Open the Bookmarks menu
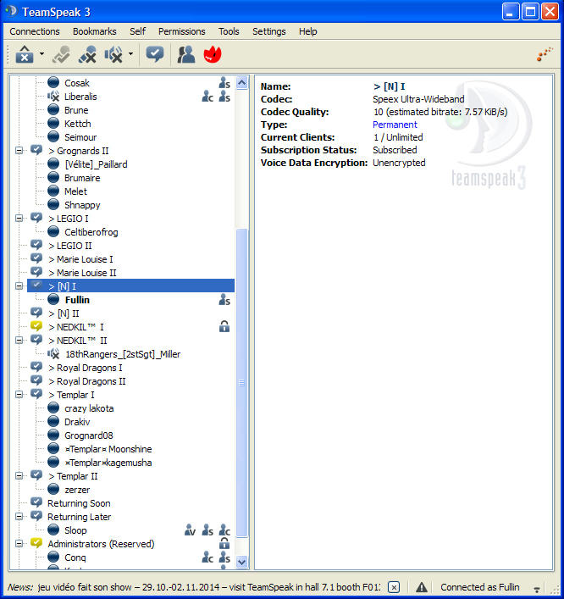The width and height of the screenshot is (564, 599). click(x=94, y=31)
